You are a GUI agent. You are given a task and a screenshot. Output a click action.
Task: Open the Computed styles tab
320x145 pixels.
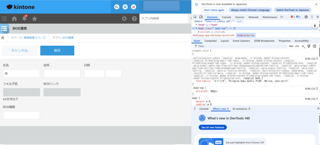(210, 41)
